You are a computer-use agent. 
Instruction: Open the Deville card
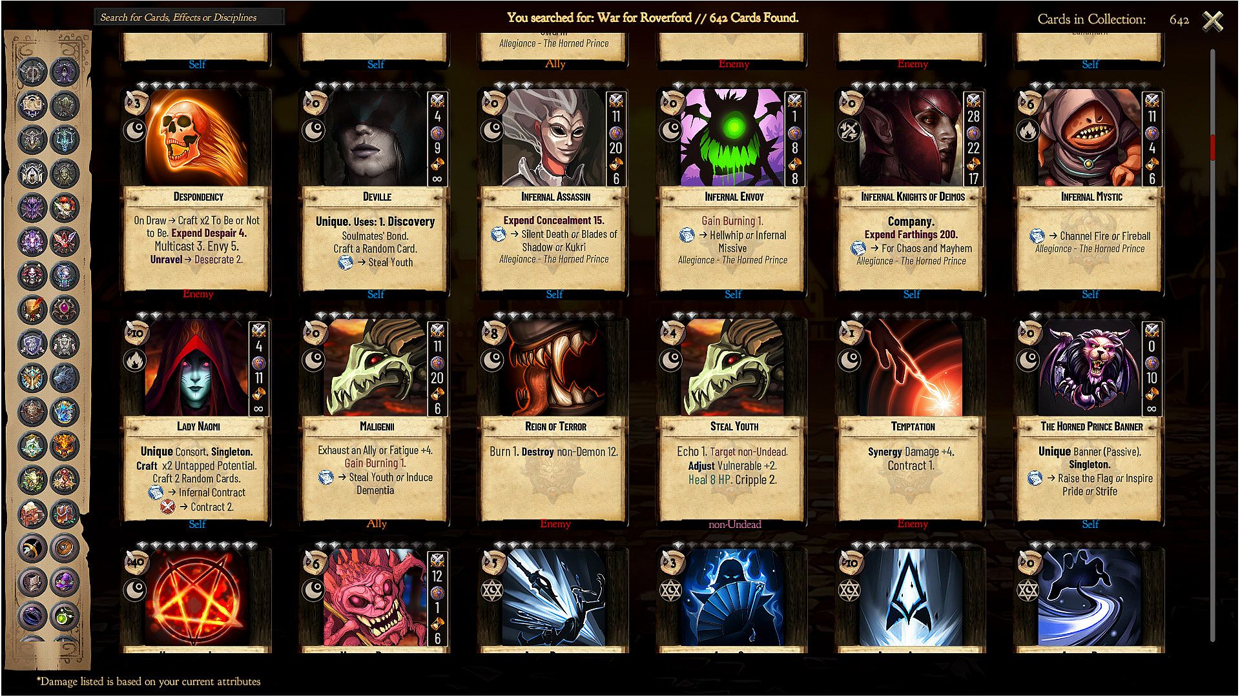pos(375,190)
